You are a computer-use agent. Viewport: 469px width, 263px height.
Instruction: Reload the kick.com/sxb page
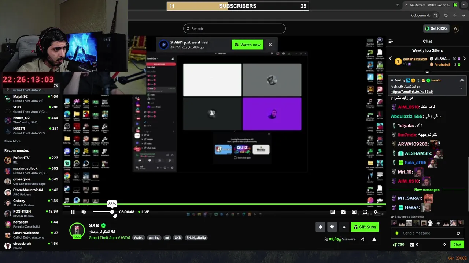pyautogui.click(x=446, y=15)
